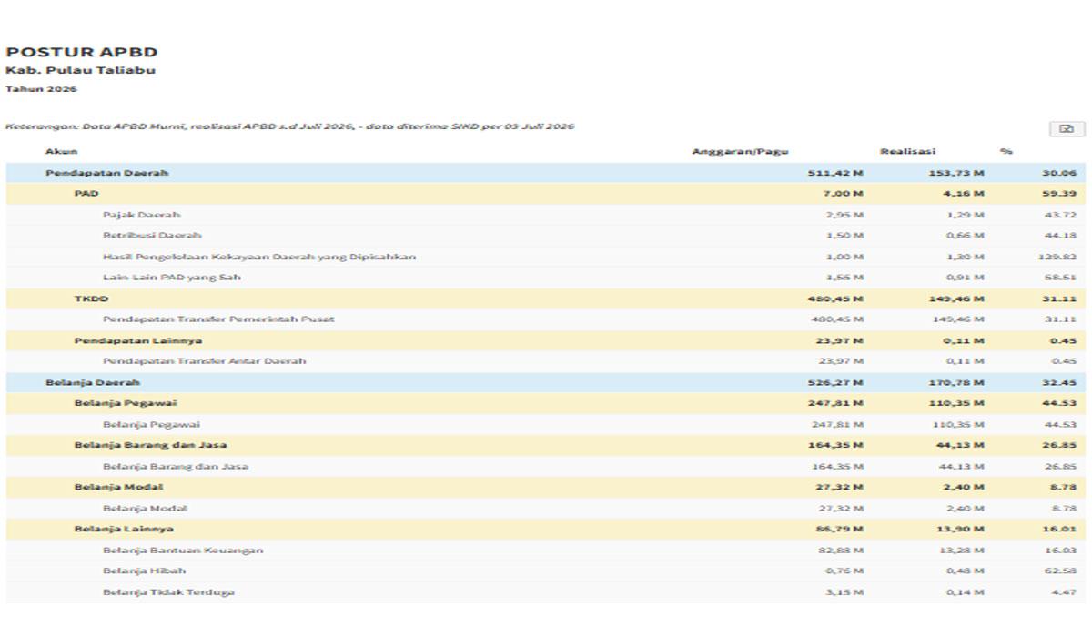Select the Pendapatan Daerah row
Viewport: 1092px width, 637px height.
coord(546,173)
